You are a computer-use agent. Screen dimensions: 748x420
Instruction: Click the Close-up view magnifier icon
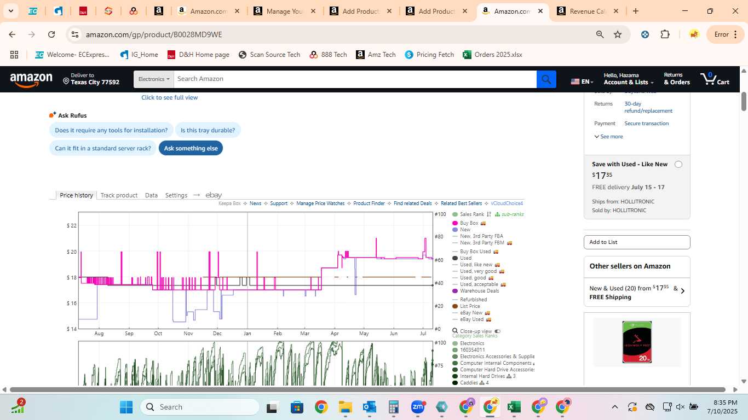tap(455, 331)
